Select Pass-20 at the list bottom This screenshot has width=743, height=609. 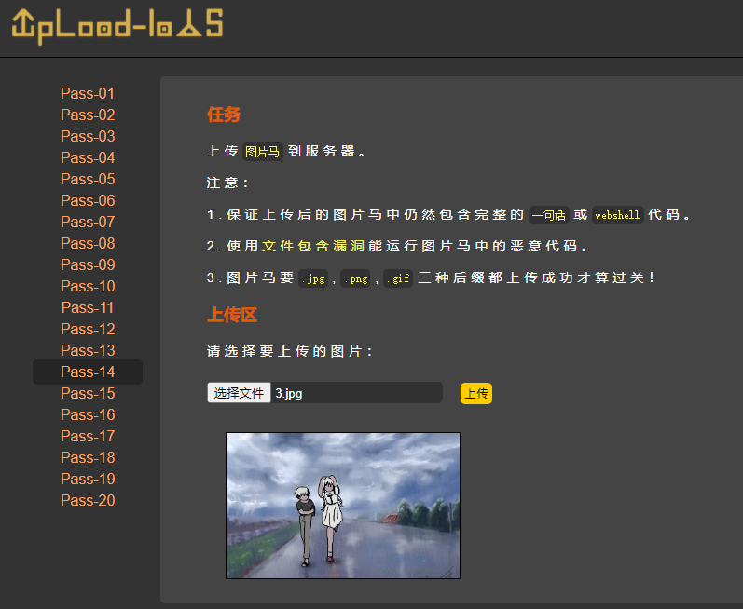pyautogui.click(x=88, y=500)
